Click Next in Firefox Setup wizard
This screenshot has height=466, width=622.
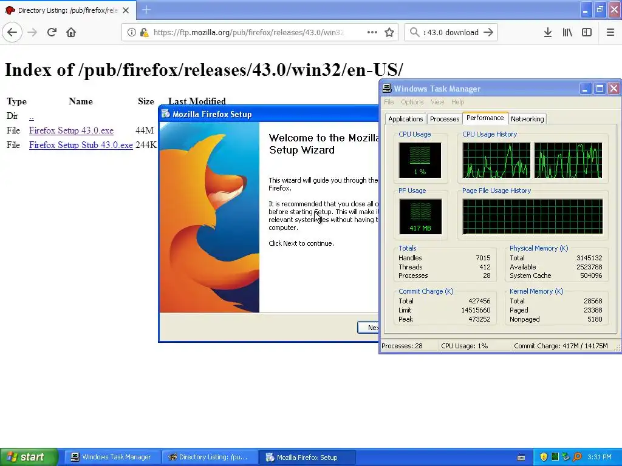(369, 327)
